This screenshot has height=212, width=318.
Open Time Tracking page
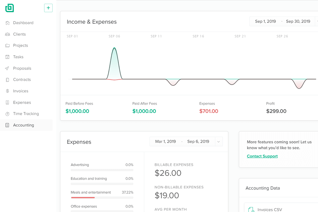pyautogui.click(x=26, y=114)
